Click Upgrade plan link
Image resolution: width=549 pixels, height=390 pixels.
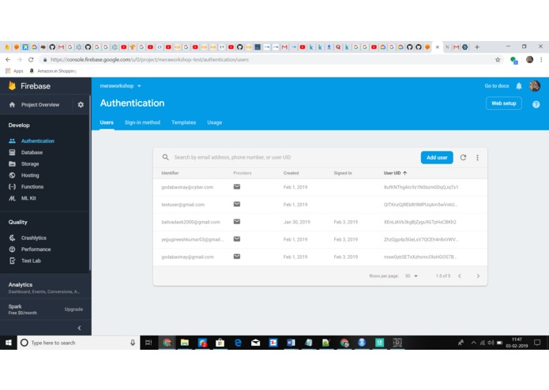73,309
